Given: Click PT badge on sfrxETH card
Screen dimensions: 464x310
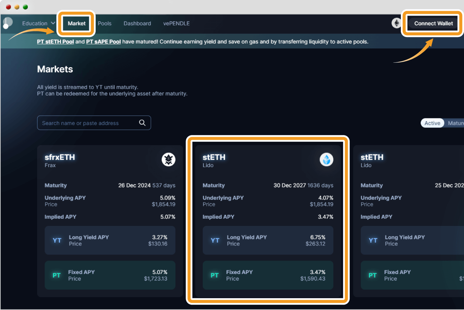Looking at the screenshot, I should click(x=56, y=275).
